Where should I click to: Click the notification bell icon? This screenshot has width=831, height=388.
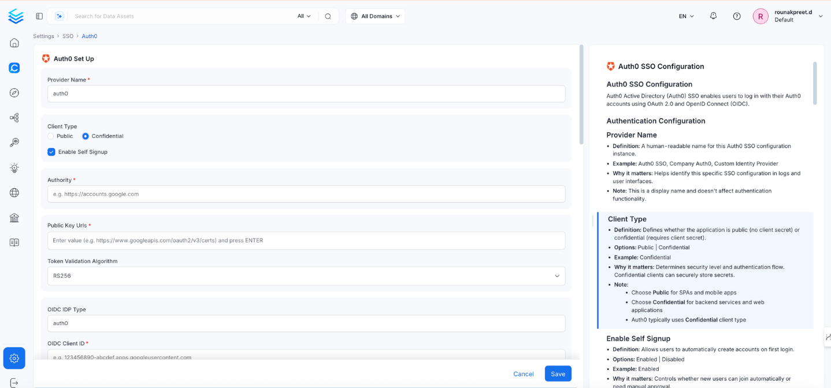[x=713, y=16]
